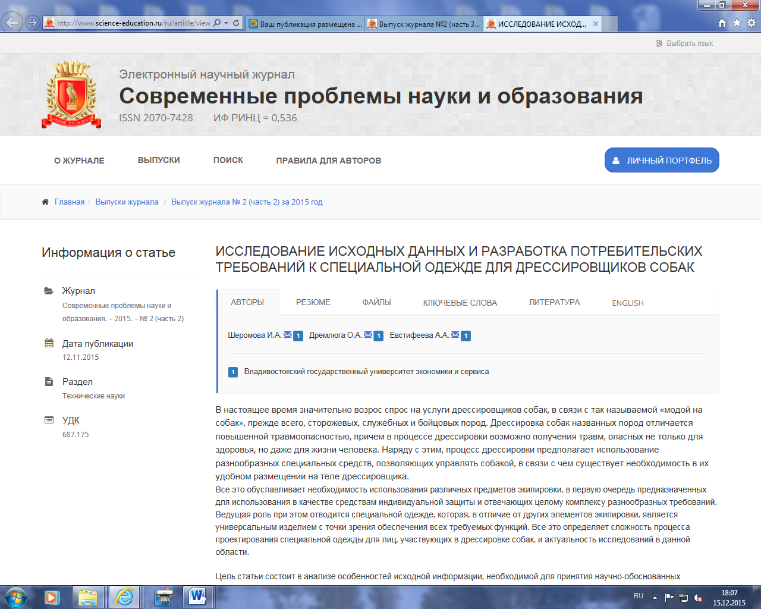
Task: Open browser Favorites star icon
Action: [x=737, y=23]
